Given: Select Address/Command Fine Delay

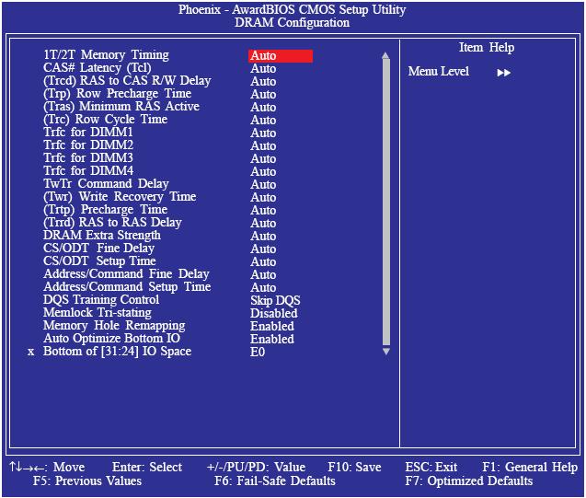Looking at the screenshot, I should point(126,274).
